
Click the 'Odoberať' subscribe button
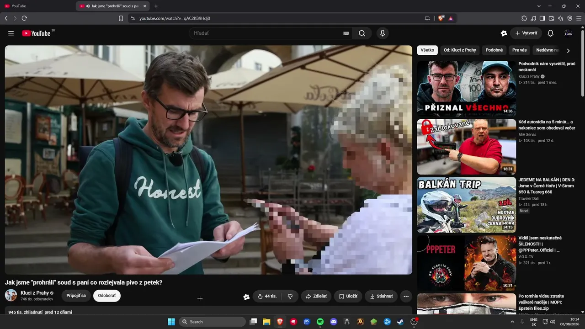[x=107, y=296]
